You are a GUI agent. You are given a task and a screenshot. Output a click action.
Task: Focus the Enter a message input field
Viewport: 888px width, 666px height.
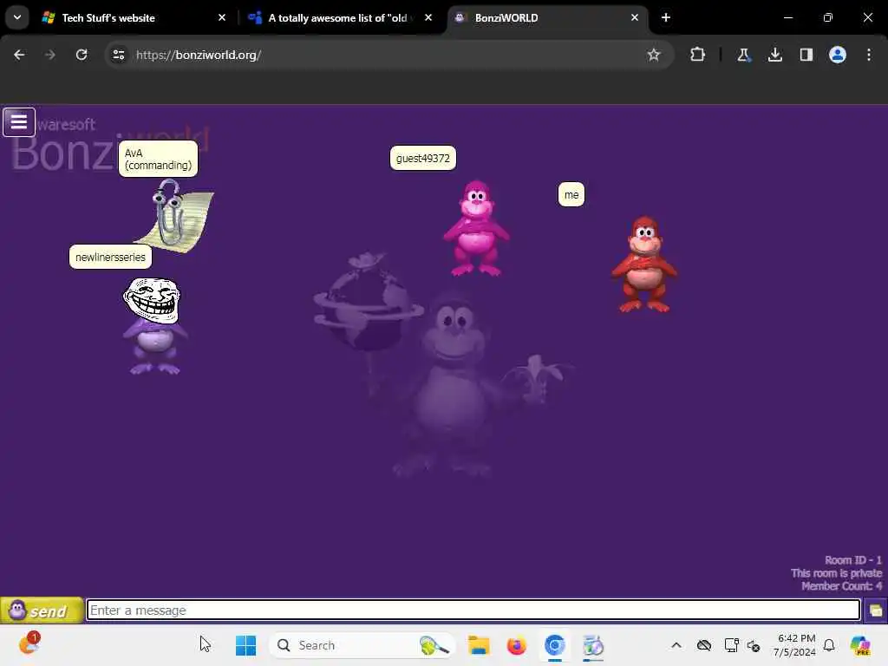pyautogui.click(x=473, y=610)
